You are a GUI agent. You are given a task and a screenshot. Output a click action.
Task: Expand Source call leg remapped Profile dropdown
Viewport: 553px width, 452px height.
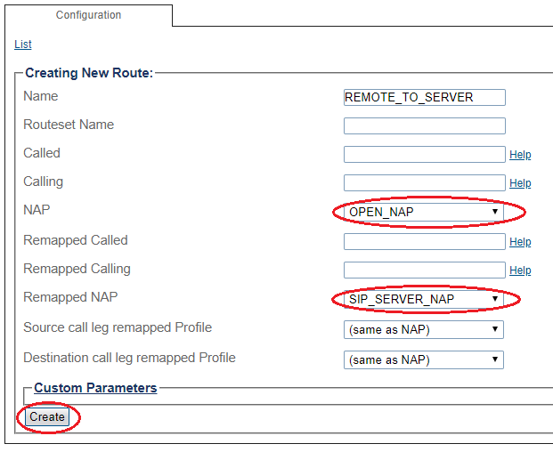tap(424, 330)
